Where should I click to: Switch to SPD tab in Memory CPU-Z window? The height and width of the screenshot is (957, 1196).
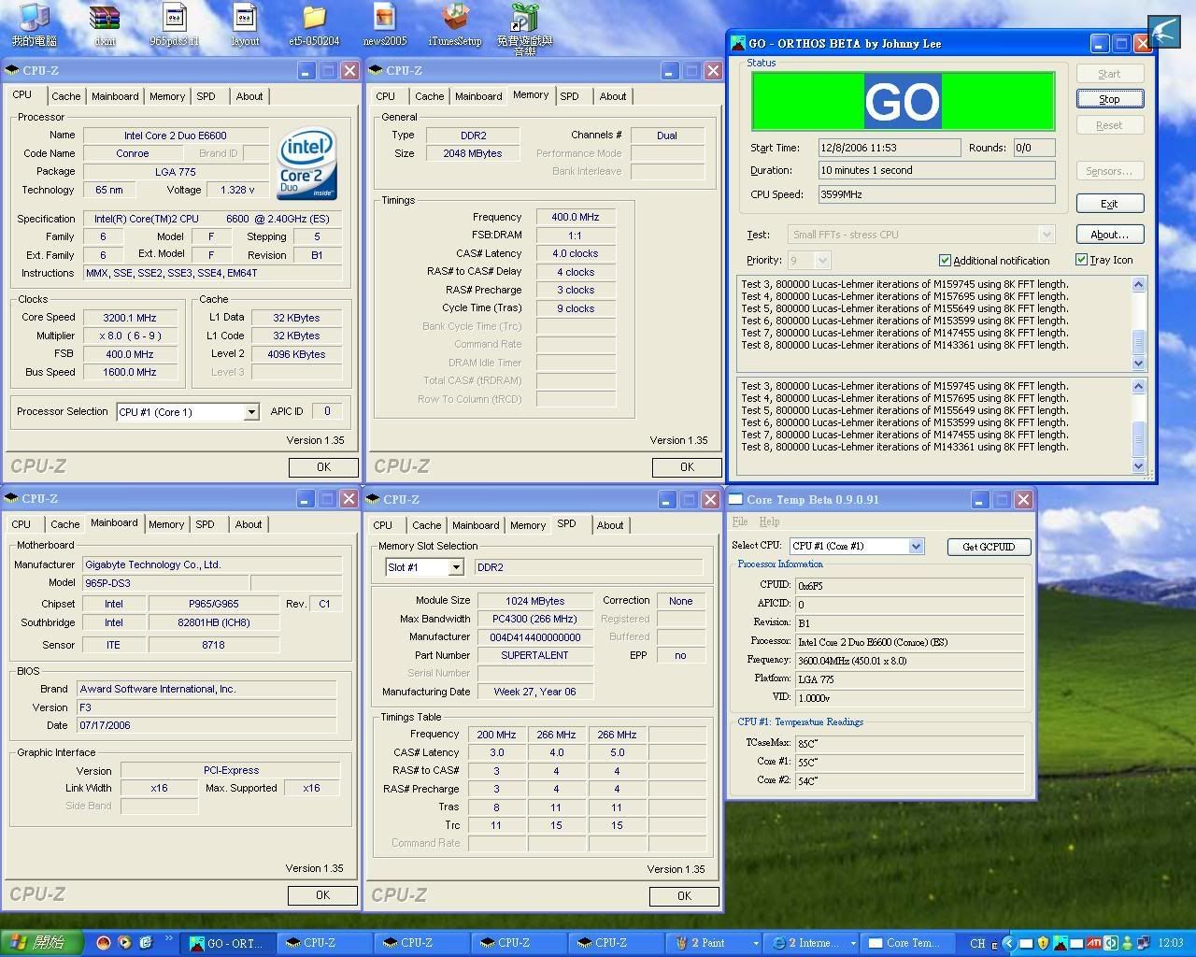tap(569, 96)
